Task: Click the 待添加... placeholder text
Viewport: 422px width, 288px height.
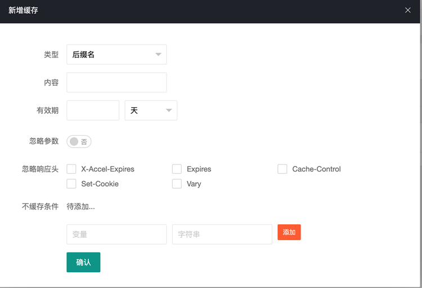Action: click(x=80, y=206)
